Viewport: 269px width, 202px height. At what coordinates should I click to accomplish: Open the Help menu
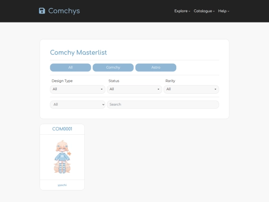click(x=224, y=11)
